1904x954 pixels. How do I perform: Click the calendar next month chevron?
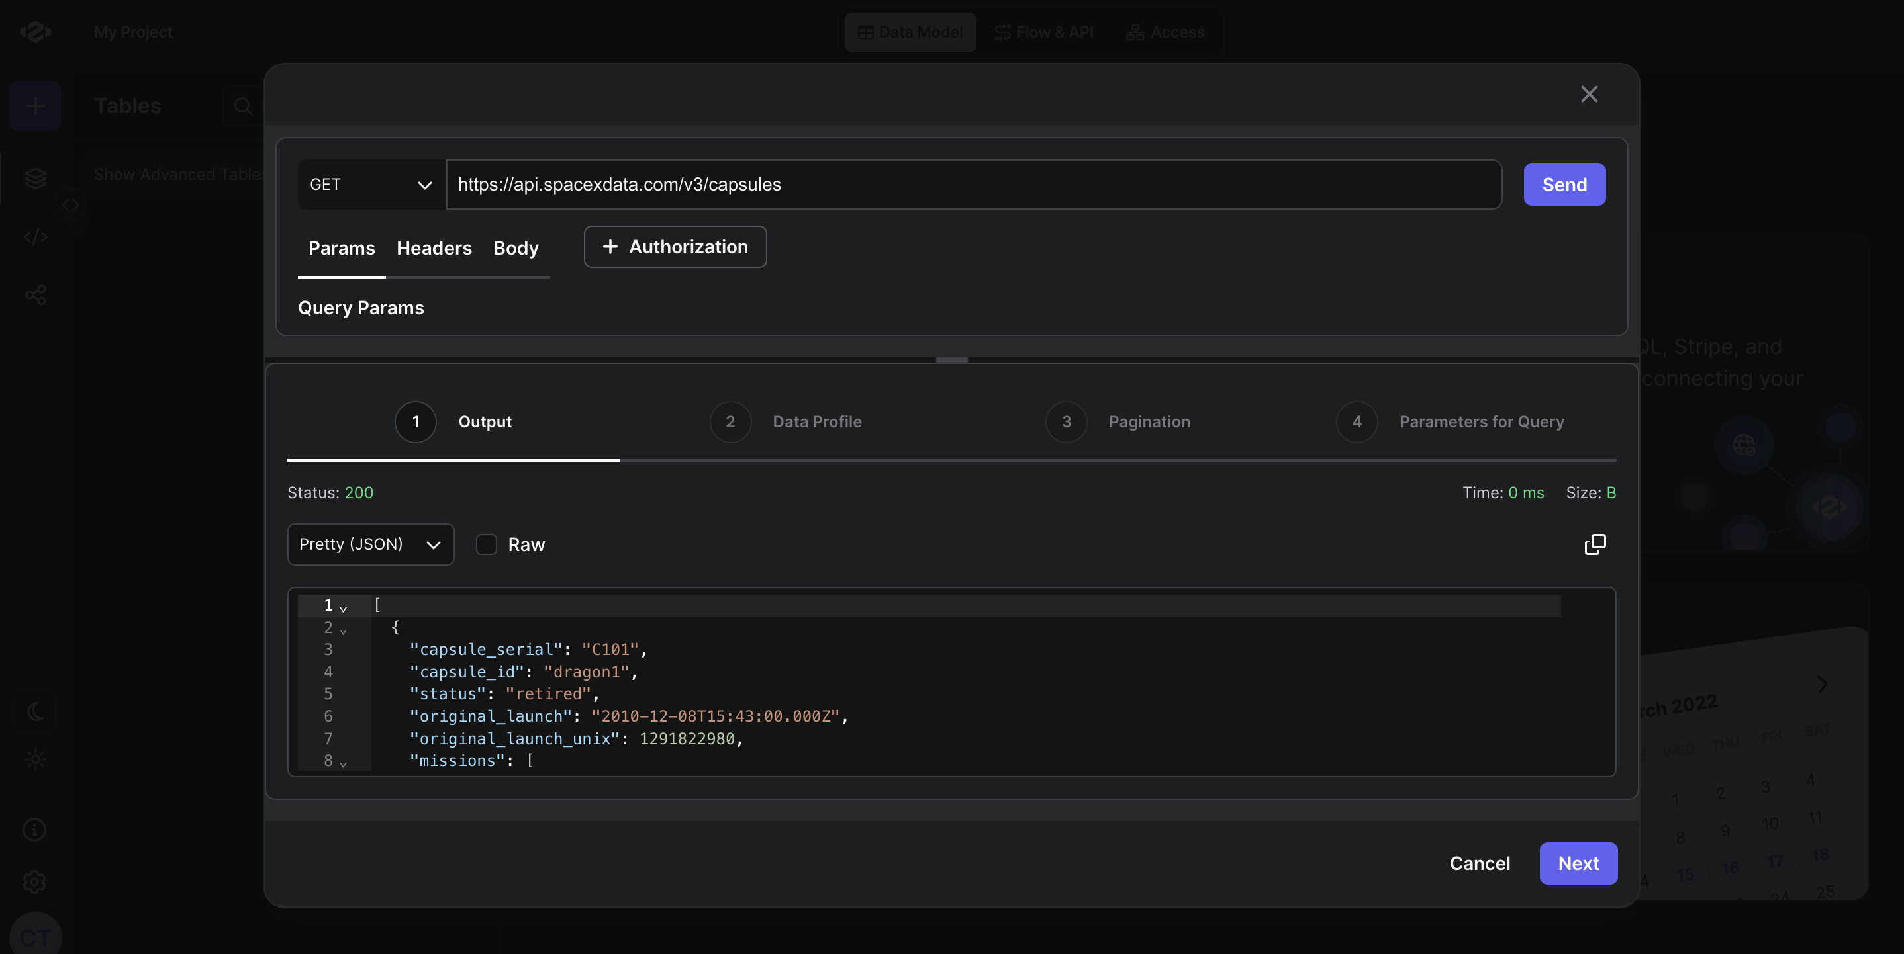click(1822, 684)
